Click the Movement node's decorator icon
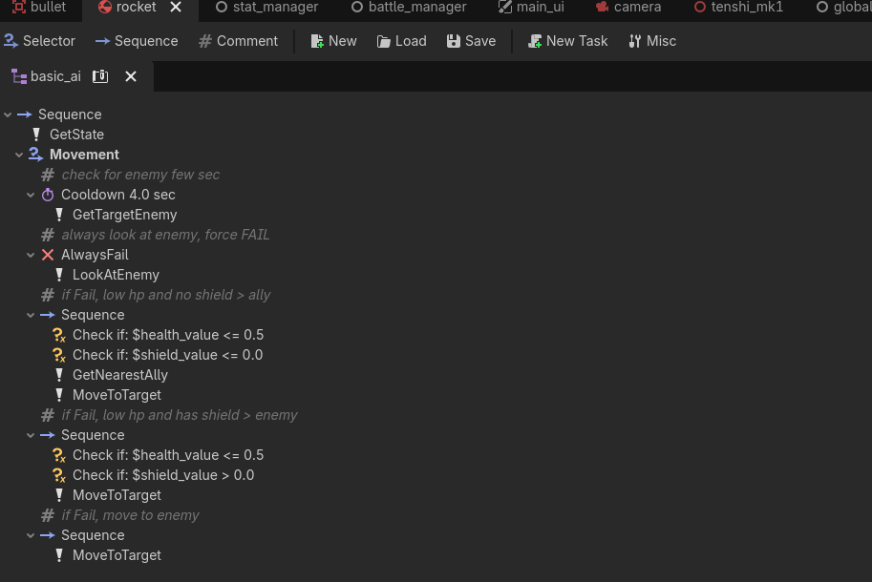 click(x=35, y=154)
